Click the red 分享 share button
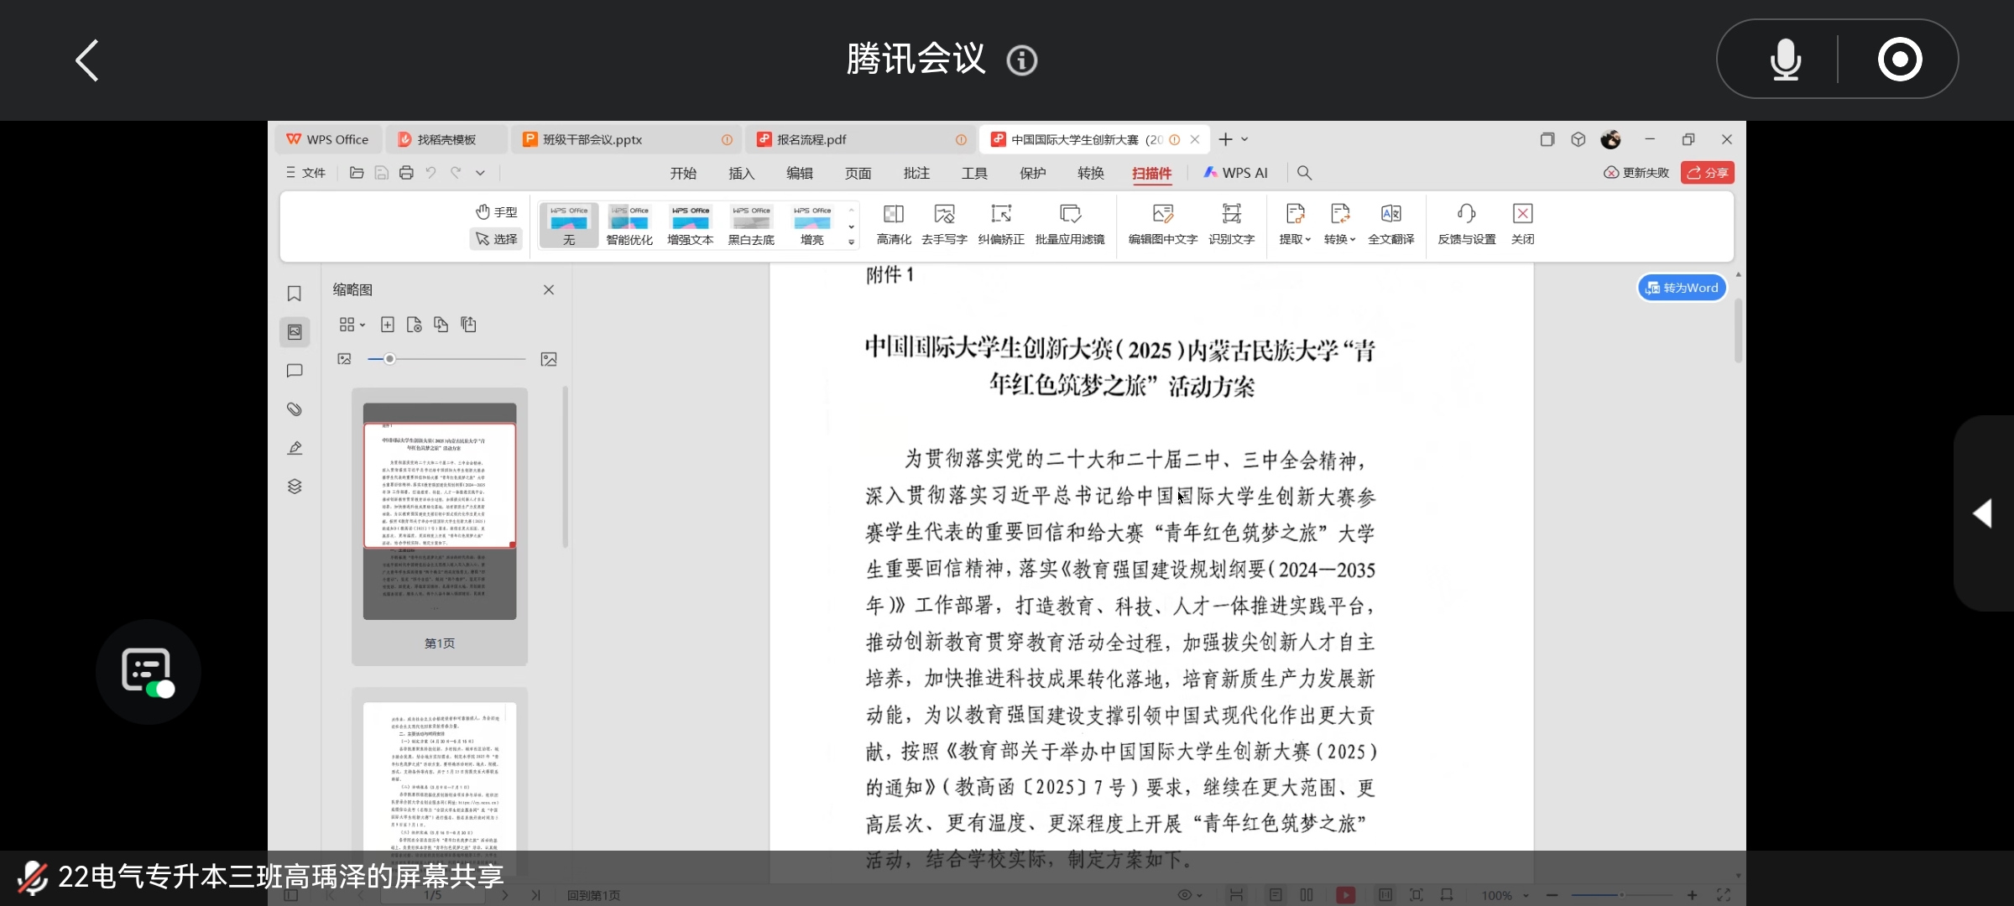The height and width of the screenshot is (906, 2014). pos(1707,173)
